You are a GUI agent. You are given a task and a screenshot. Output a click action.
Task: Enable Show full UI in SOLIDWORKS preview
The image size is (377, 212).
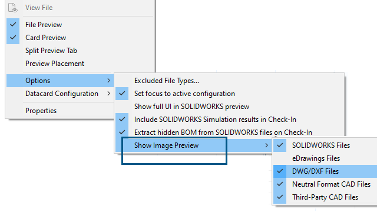(230, 107)
